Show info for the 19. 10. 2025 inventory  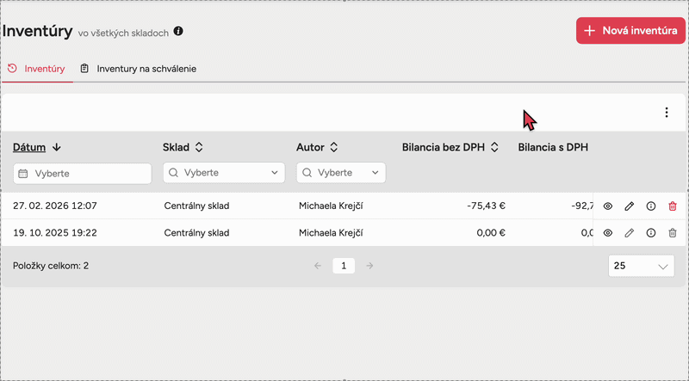[x=650, y=233]
